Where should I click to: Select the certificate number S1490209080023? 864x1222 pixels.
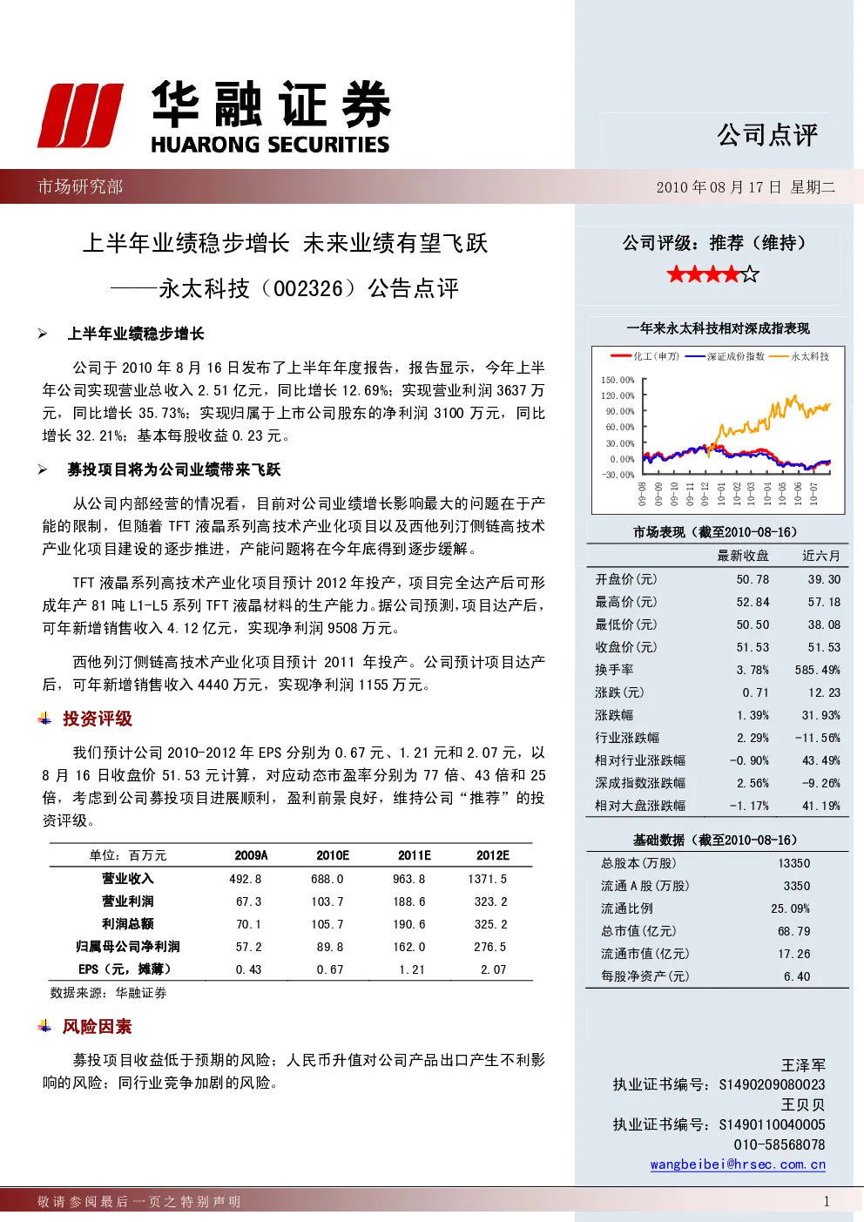coord(772,1084)
